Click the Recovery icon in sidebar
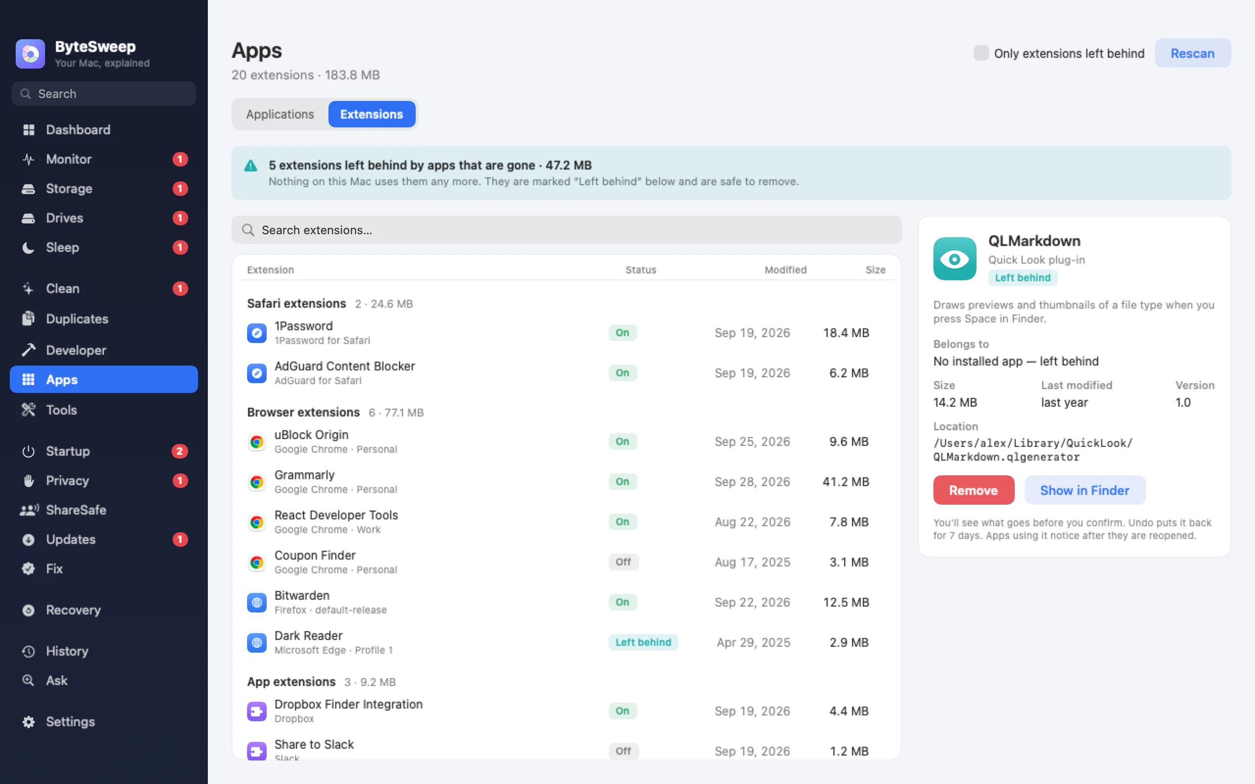1255x784 pixels. (x=28, y=610)
